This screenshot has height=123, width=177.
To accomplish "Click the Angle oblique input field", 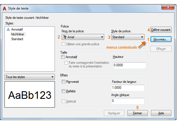I will (x=128, y=101).
